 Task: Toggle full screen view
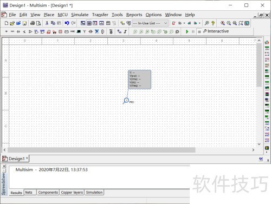247,23
